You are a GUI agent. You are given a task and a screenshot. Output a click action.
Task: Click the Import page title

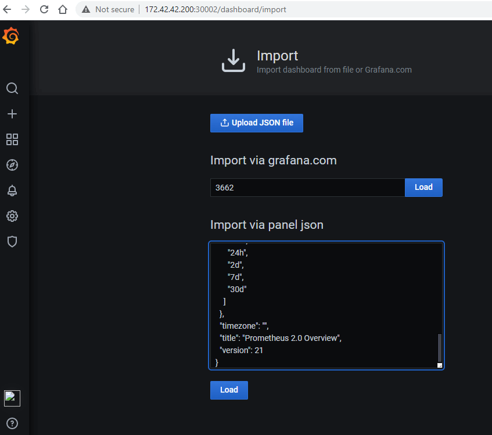pyautogui.click(x=278, y=56)
